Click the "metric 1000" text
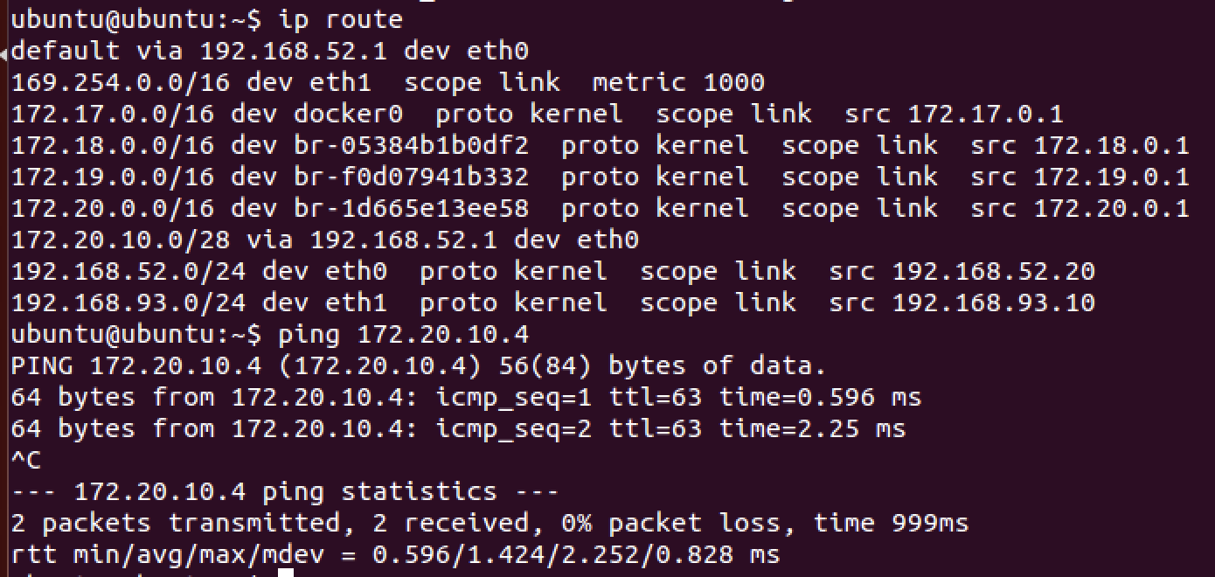 (678, 82)
